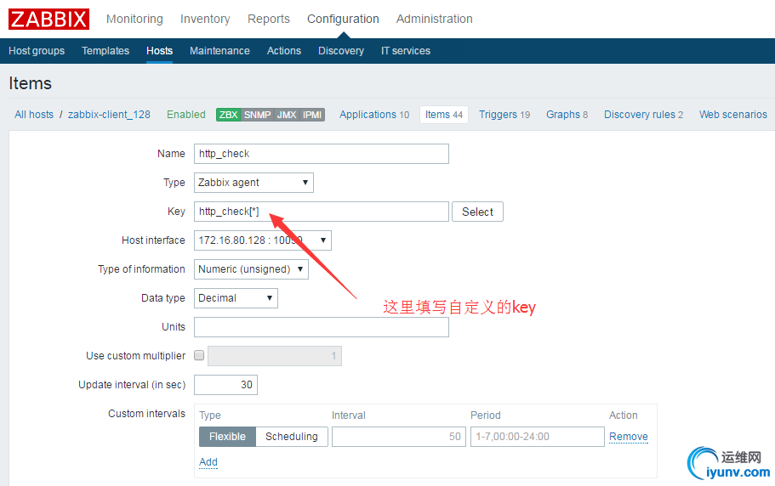The height and width of the screenshot is (486, 775).
Task: Click the Enabled status link
Action: point(185,115)
